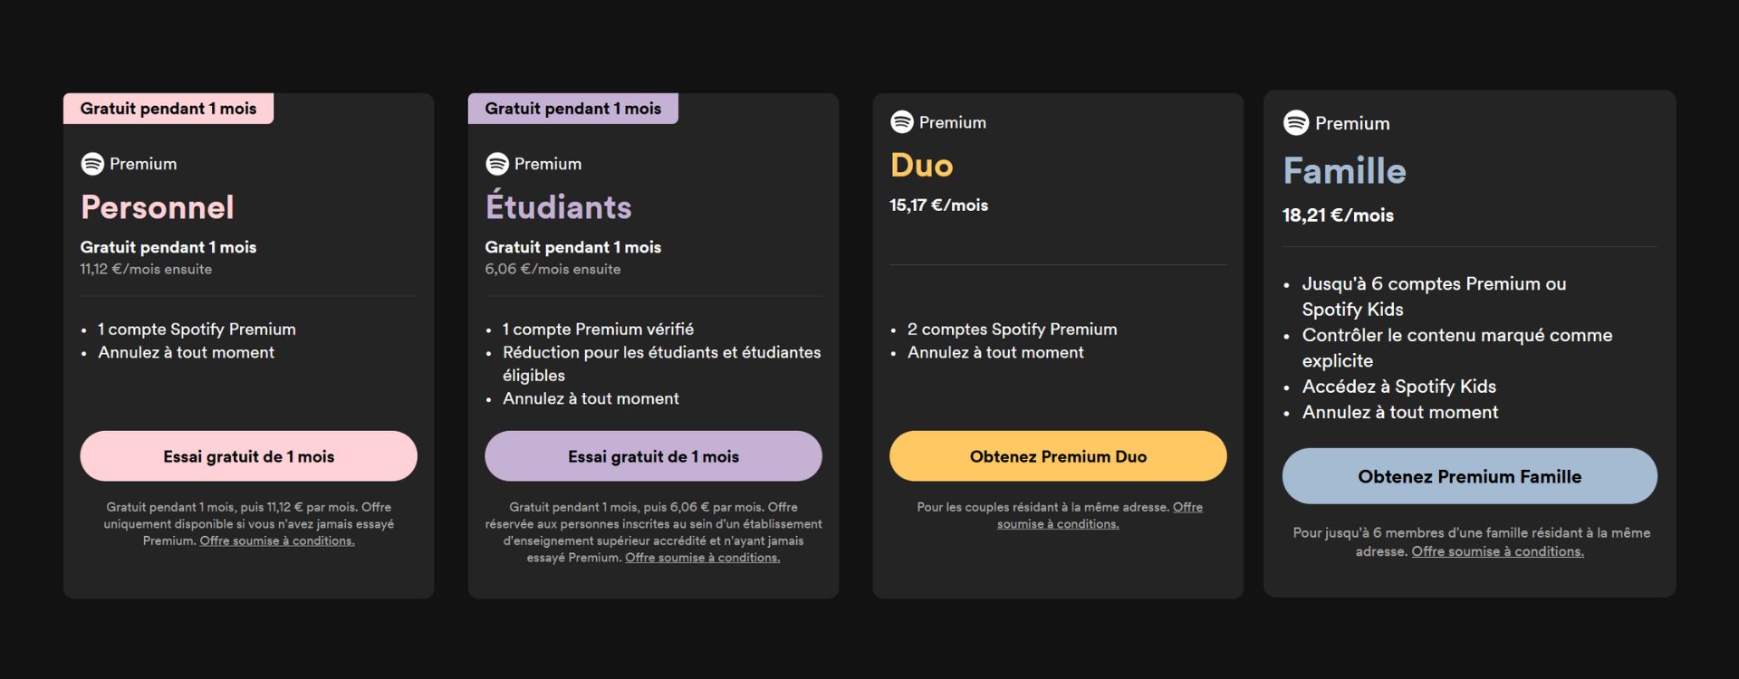Image resolution: width=1739 pixels, height=679 pixels.
Task: Click the Spotify logo on the Duo card
Action: pos(902,121)
